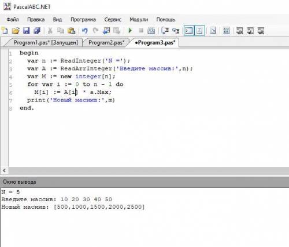Click the Stop program square icon
This screenshot has width=289, height=247.
coord(141,31)
